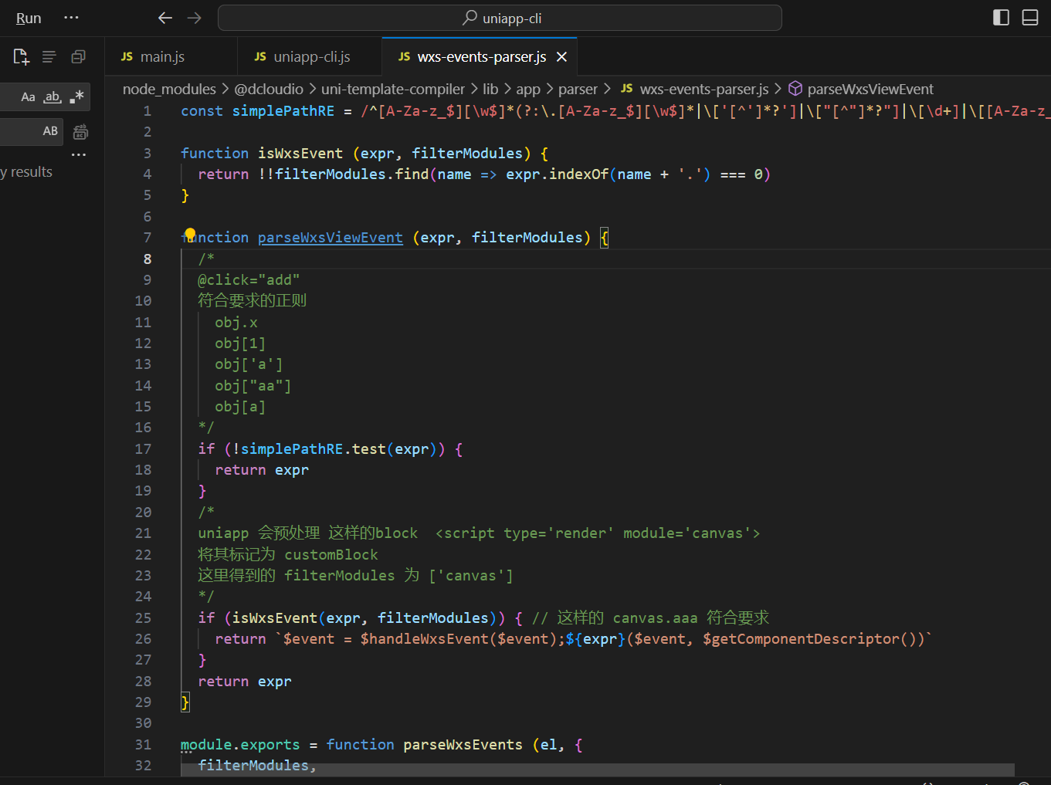1051x785 pixels.
Task: Click simplePathRE.test on line 17
Action: [313, 449]
